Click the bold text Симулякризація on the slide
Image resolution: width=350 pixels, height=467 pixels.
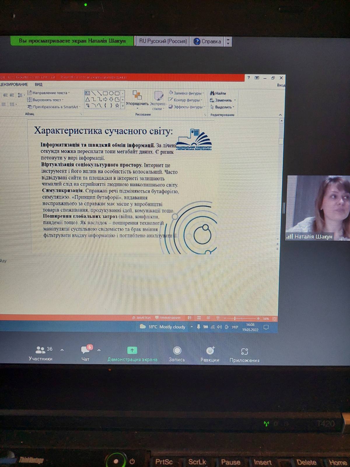tap(63, 191)
